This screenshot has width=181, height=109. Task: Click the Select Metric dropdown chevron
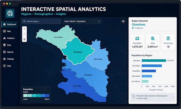99,21
